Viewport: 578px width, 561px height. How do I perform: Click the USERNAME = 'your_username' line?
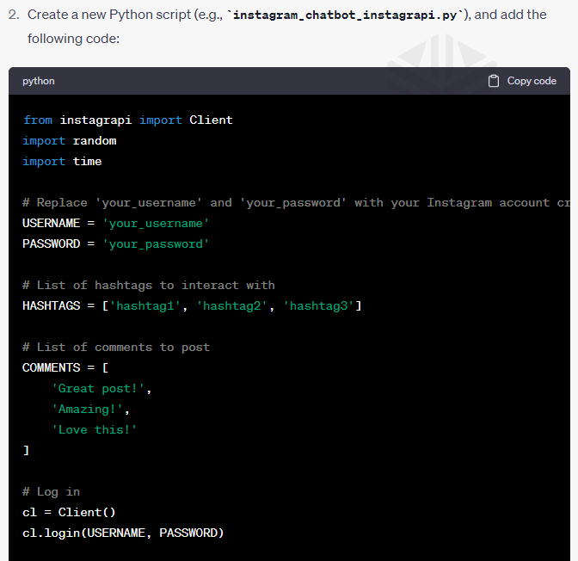click(116, 223)
